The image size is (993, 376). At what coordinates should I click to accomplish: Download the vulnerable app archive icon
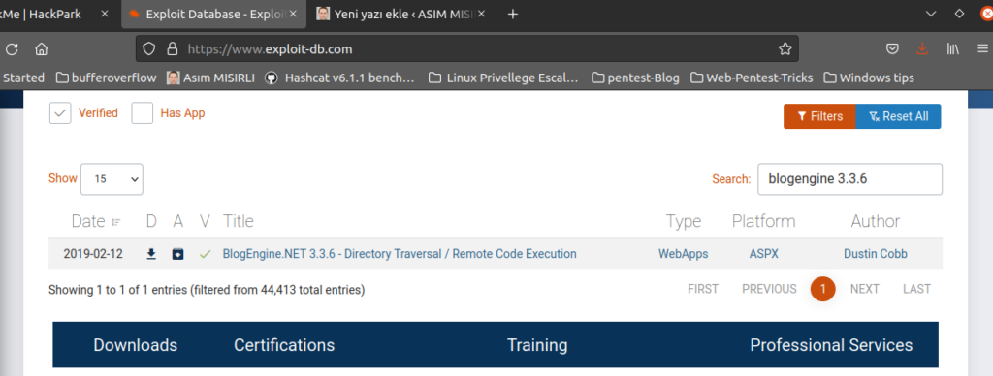(178, 254)
